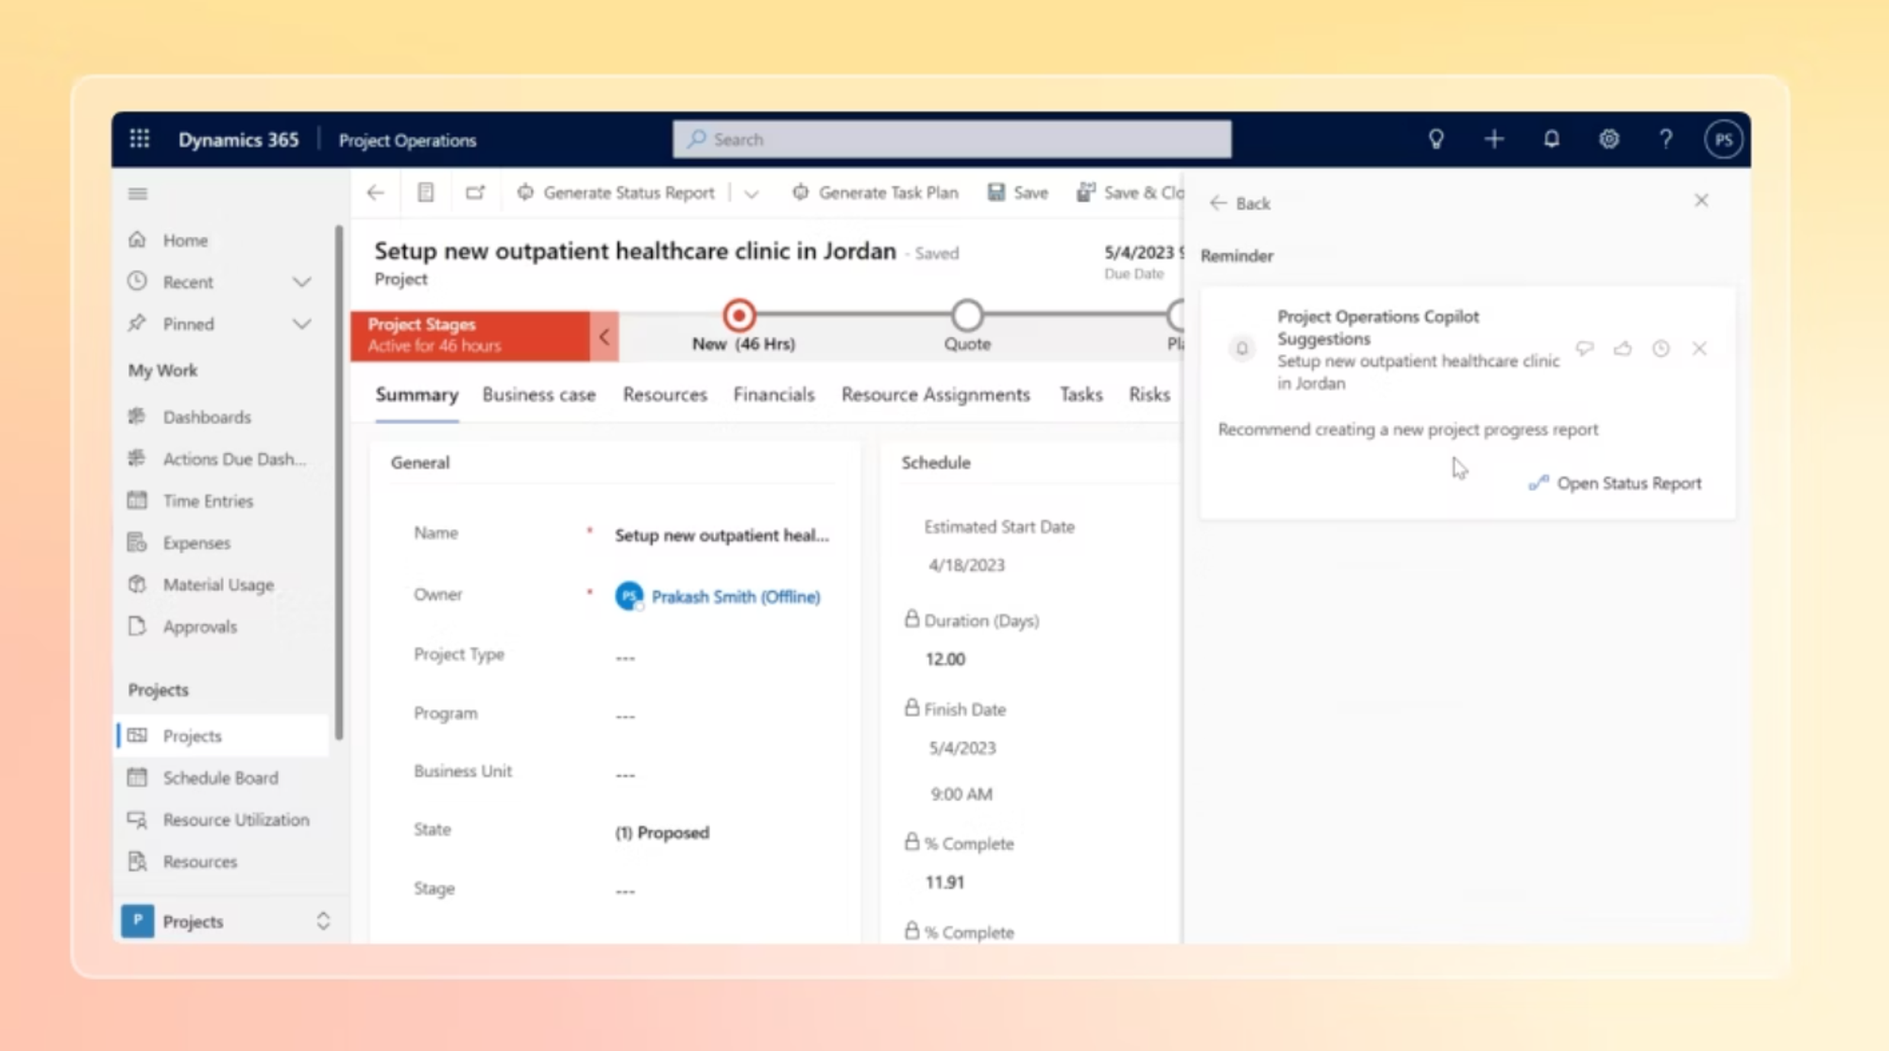Screen dimensions: 1889x1051
Task: Click the Project Stages red header
Action: (470, 336)
